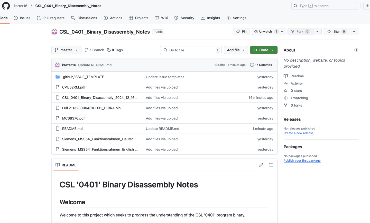The image size is (370, 223).
Task: Click the 0 forks link
Action: pos(293,105)
